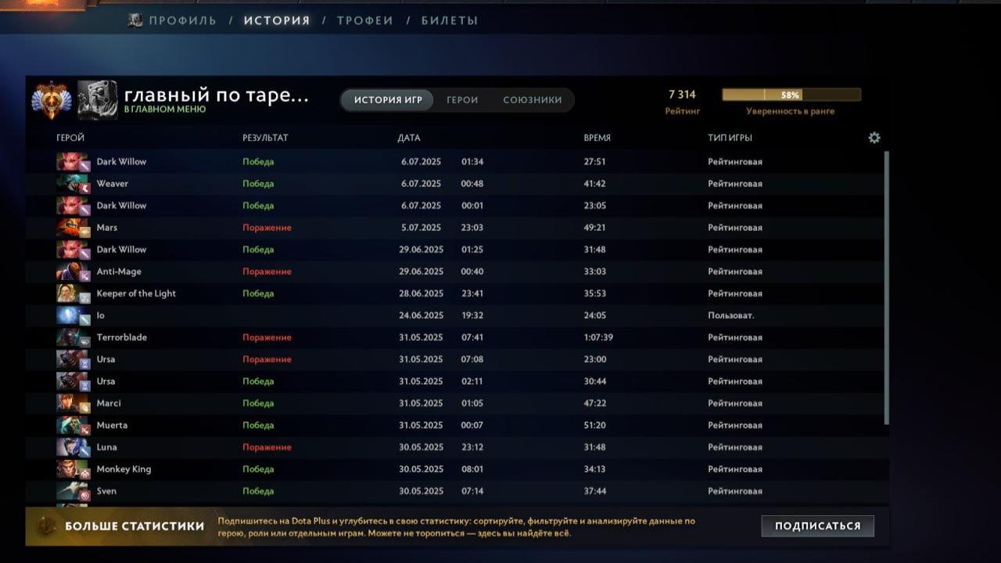Click the 7 314 rating value
The height and width of the screenshot is (563, 1001).
[x=682, y=95]
